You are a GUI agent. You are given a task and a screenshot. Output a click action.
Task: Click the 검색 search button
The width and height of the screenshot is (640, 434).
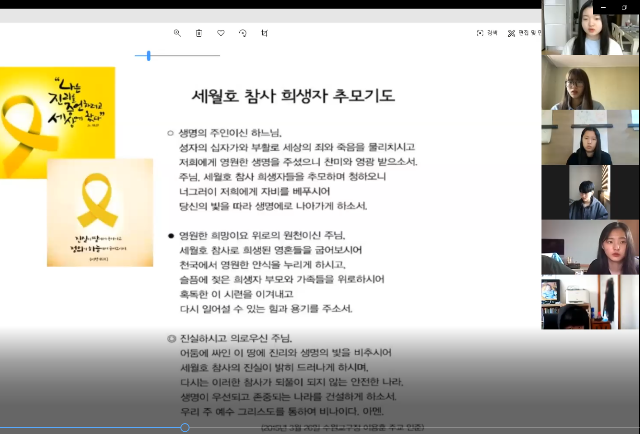pyautogui.click(x=487, y=33)
